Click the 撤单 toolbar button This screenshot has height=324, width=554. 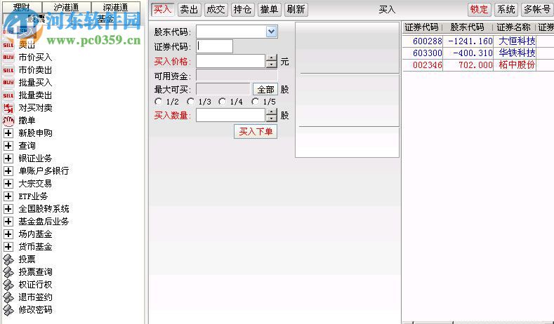coord(269,10)
